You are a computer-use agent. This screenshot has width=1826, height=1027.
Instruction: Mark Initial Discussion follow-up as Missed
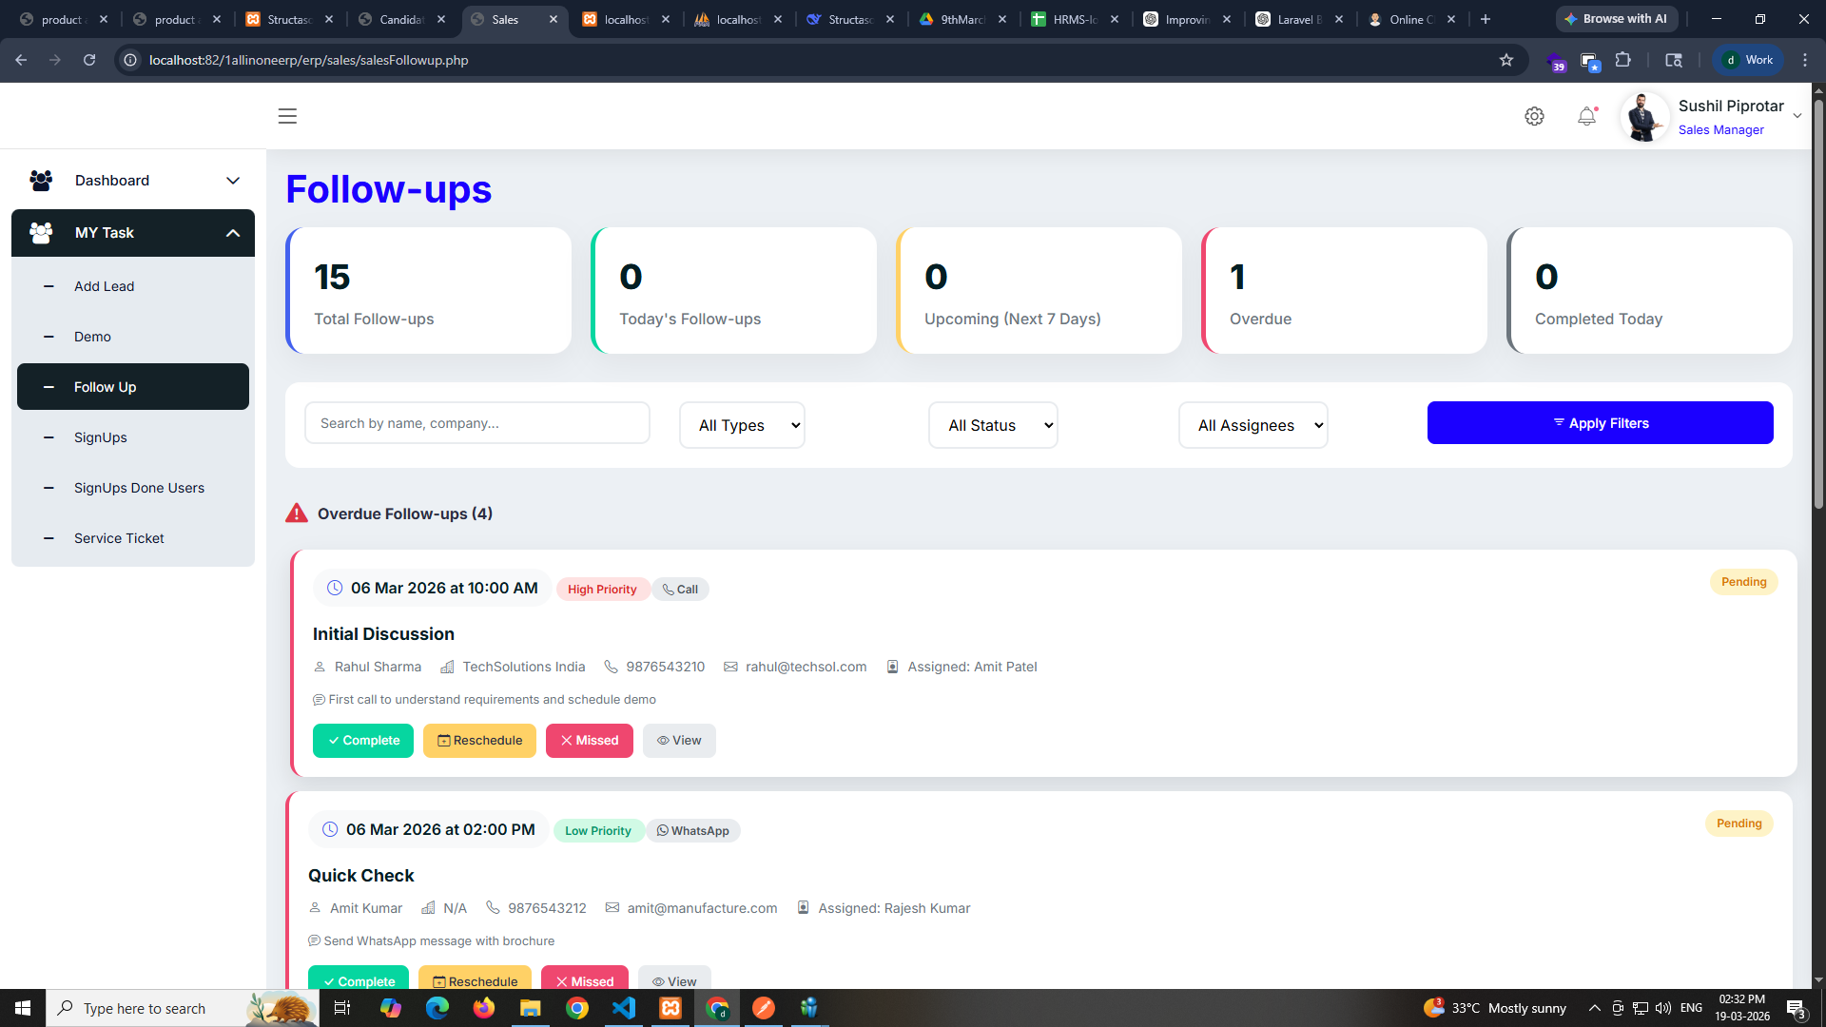590,741
